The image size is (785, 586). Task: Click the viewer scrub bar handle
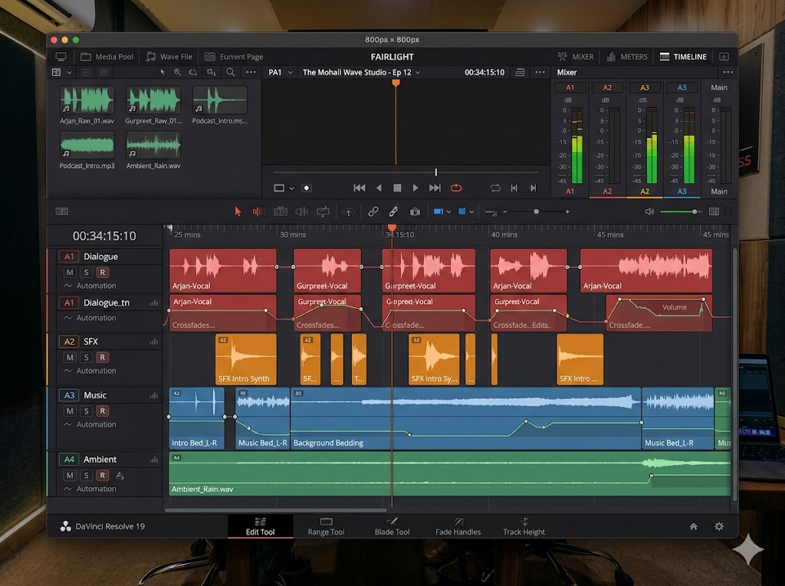coord(436,172)
